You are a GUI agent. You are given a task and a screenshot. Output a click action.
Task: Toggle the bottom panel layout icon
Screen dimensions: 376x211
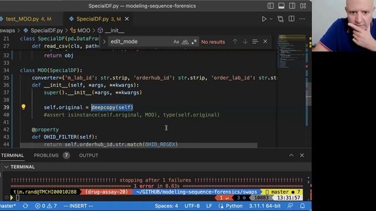point(281,6)
